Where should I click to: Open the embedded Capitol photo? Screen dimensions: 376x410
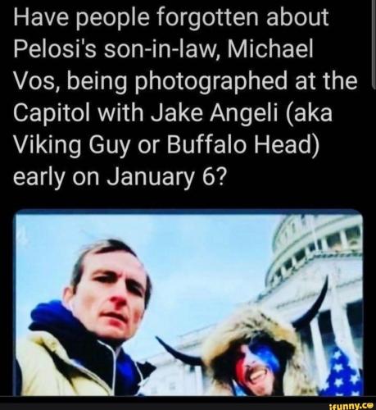pyautogui.click(x=188, y=303)
